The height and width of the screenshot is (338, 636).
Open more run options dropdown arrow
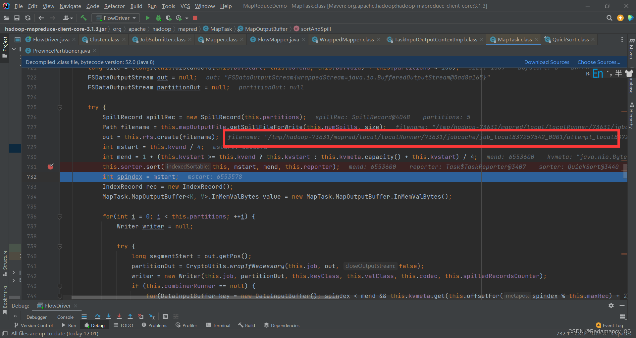(x=187, y=18)
